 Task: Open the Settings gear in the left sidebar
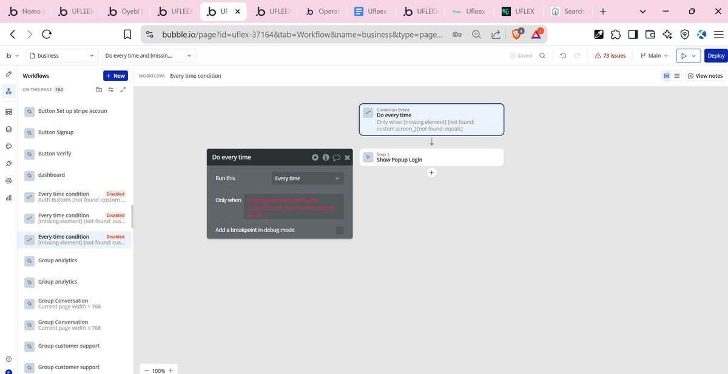(x=8, y=180)
